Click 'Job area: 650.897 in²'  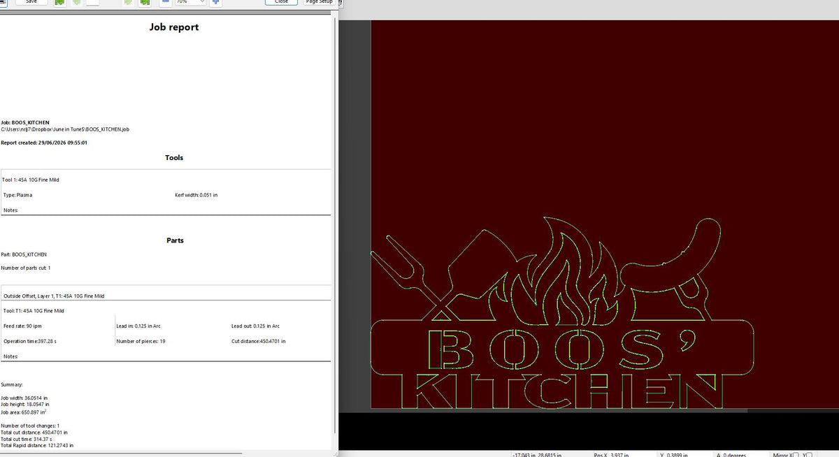click(24, 411)
